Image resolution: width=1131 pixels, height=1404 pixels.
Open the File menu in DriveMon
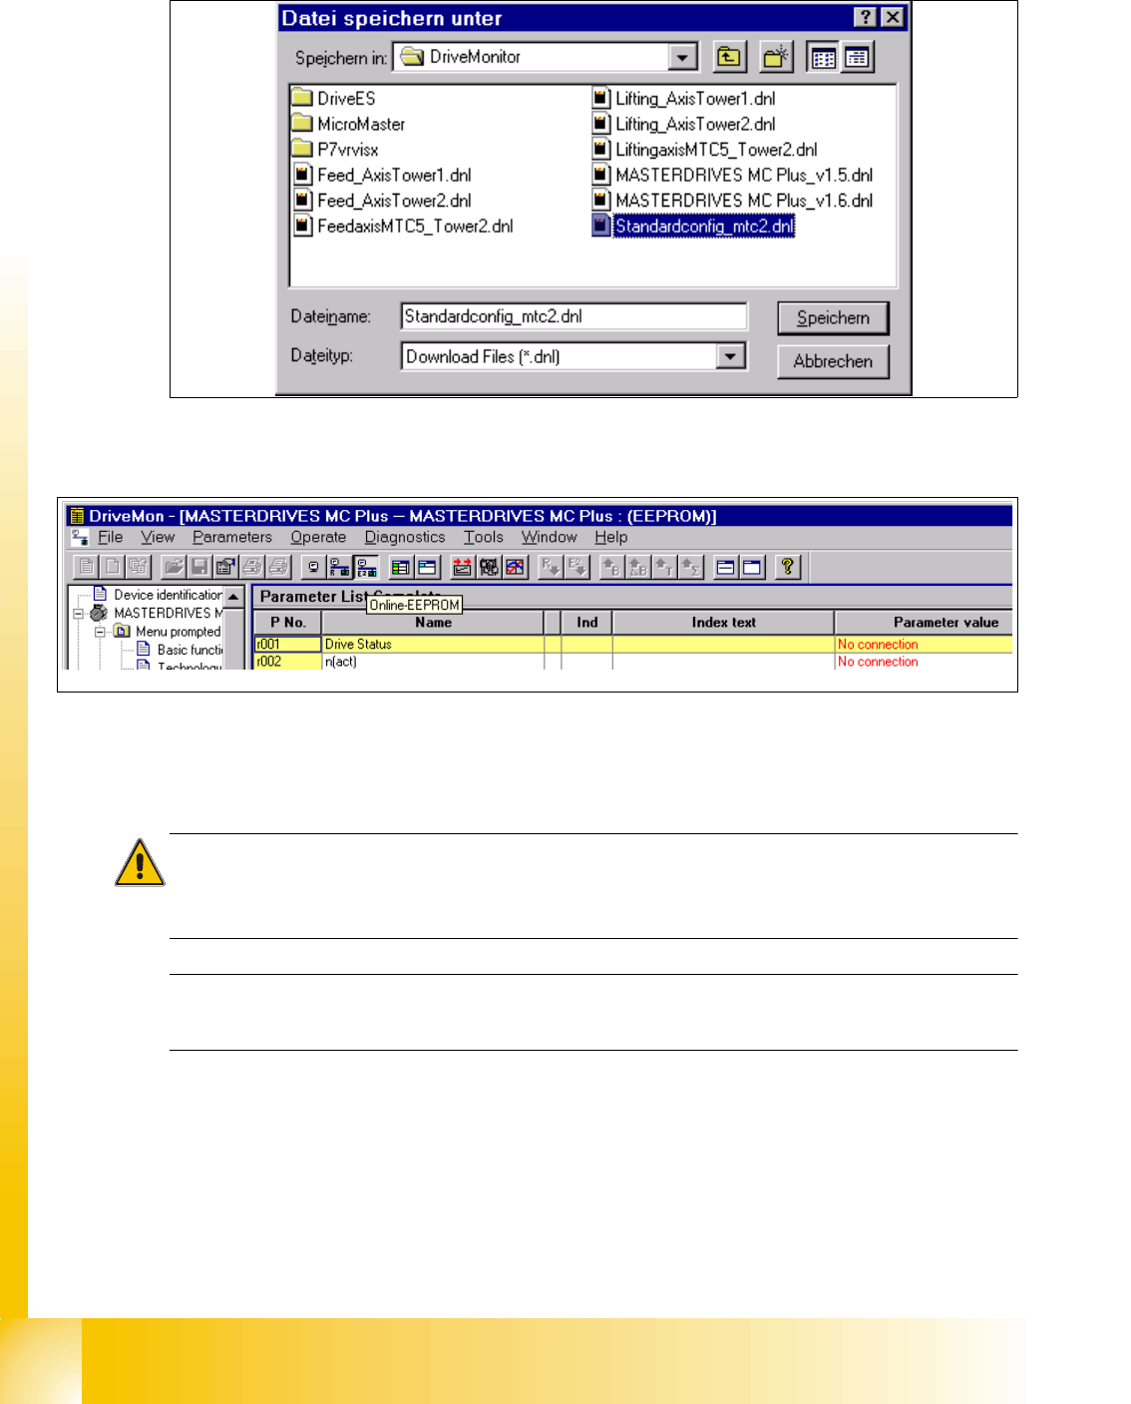coord(110,537)
